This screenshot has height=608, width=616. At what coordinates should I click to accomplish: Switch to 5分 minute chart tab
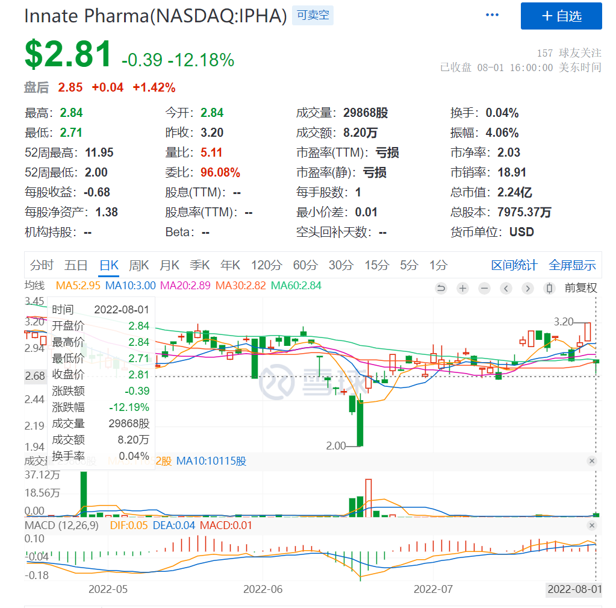pyautogui.click(x=409, y=265)
